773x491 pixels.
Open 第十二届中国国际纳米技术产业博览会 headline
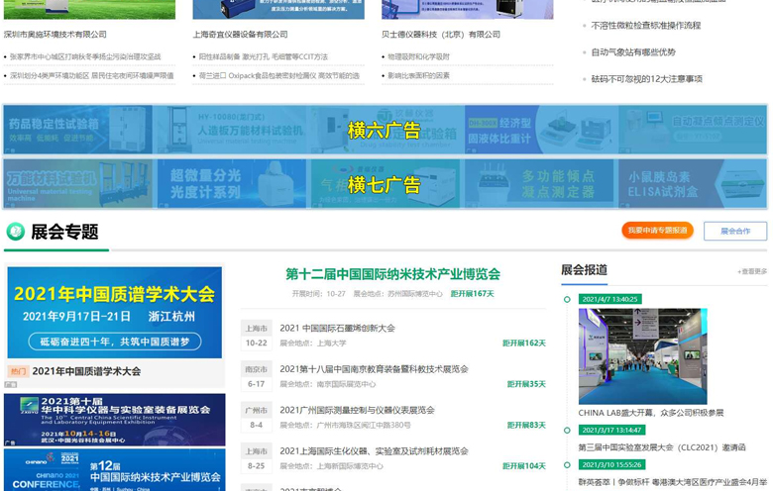tap(392, 274)
